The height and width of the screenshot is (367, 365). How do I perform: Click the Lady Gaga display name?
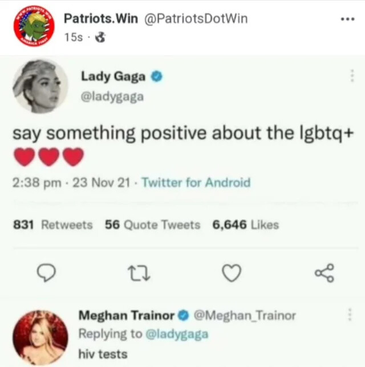[113, 77]
